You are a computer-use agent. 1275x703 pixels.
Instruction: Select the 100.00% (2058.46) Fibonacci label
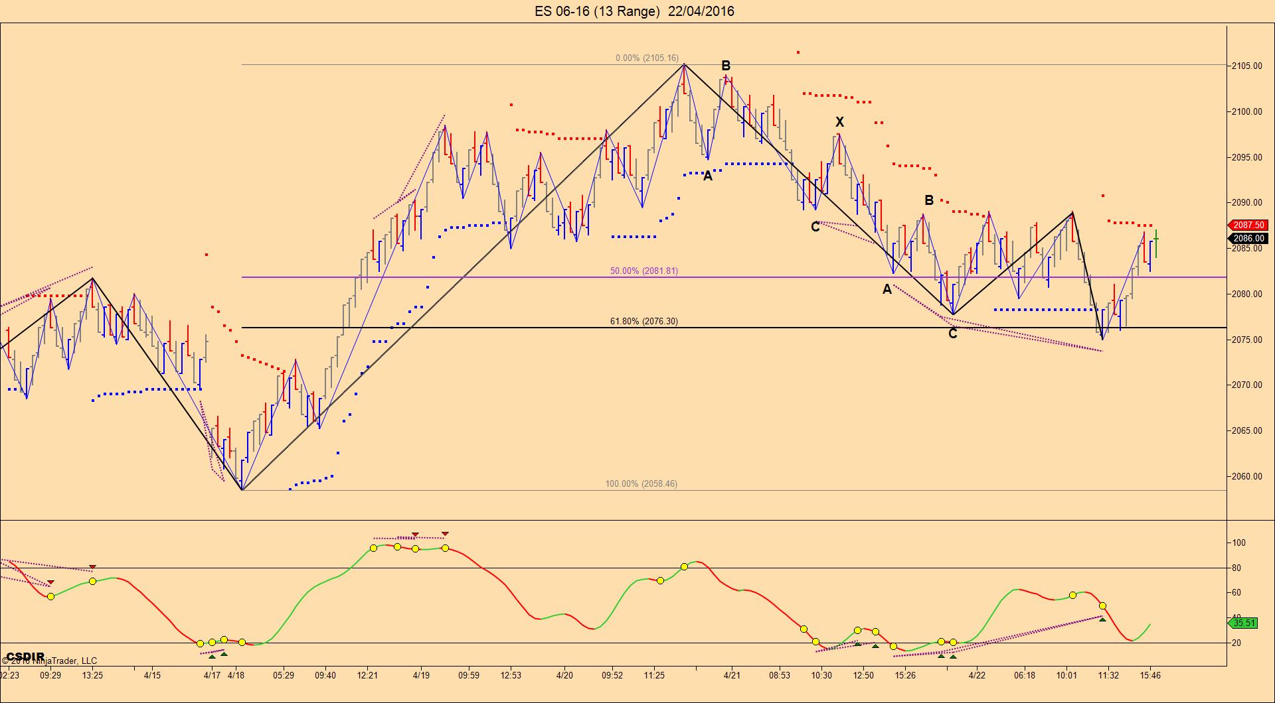(x=641, y=484)
